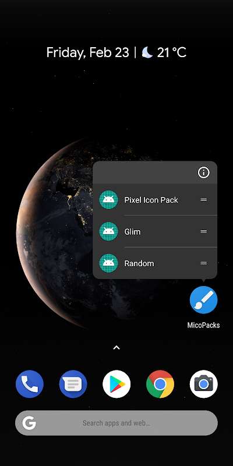Image resolution: width=233 pixels, height=466 pixels.
Task: Open the Phone app in dock
Action: click(30, 384)
